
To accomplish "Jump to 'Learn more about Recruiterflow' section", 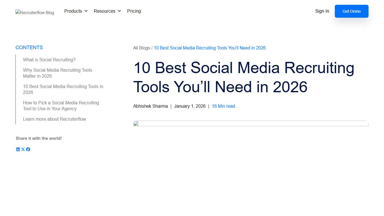I will (55, 119).
